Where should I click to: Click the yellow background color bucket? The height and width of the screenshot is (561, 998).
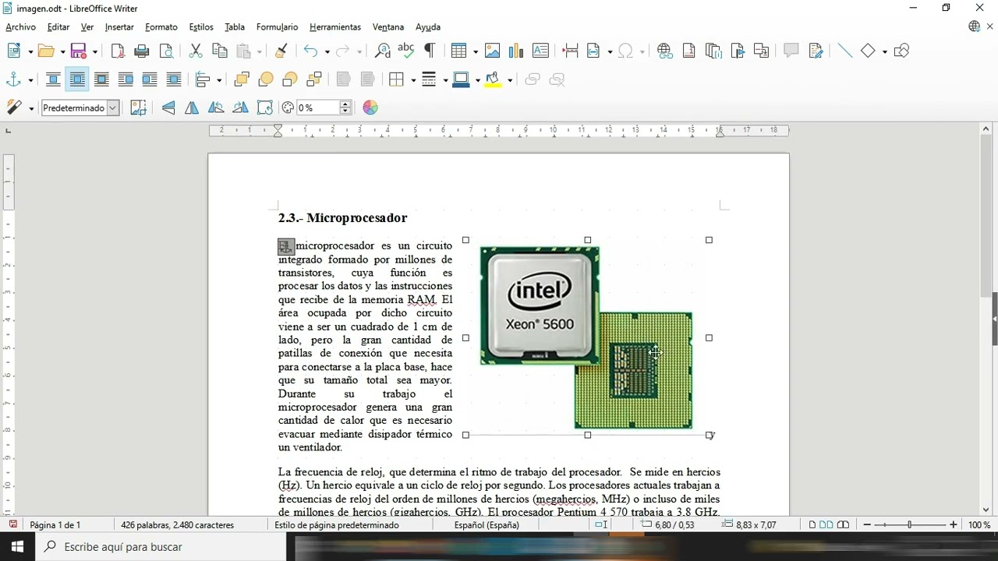pos(493,79)
